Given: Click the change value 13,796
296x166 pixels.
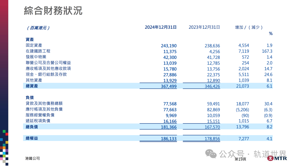Looking at the screenshot, I should tap(242, 127).
